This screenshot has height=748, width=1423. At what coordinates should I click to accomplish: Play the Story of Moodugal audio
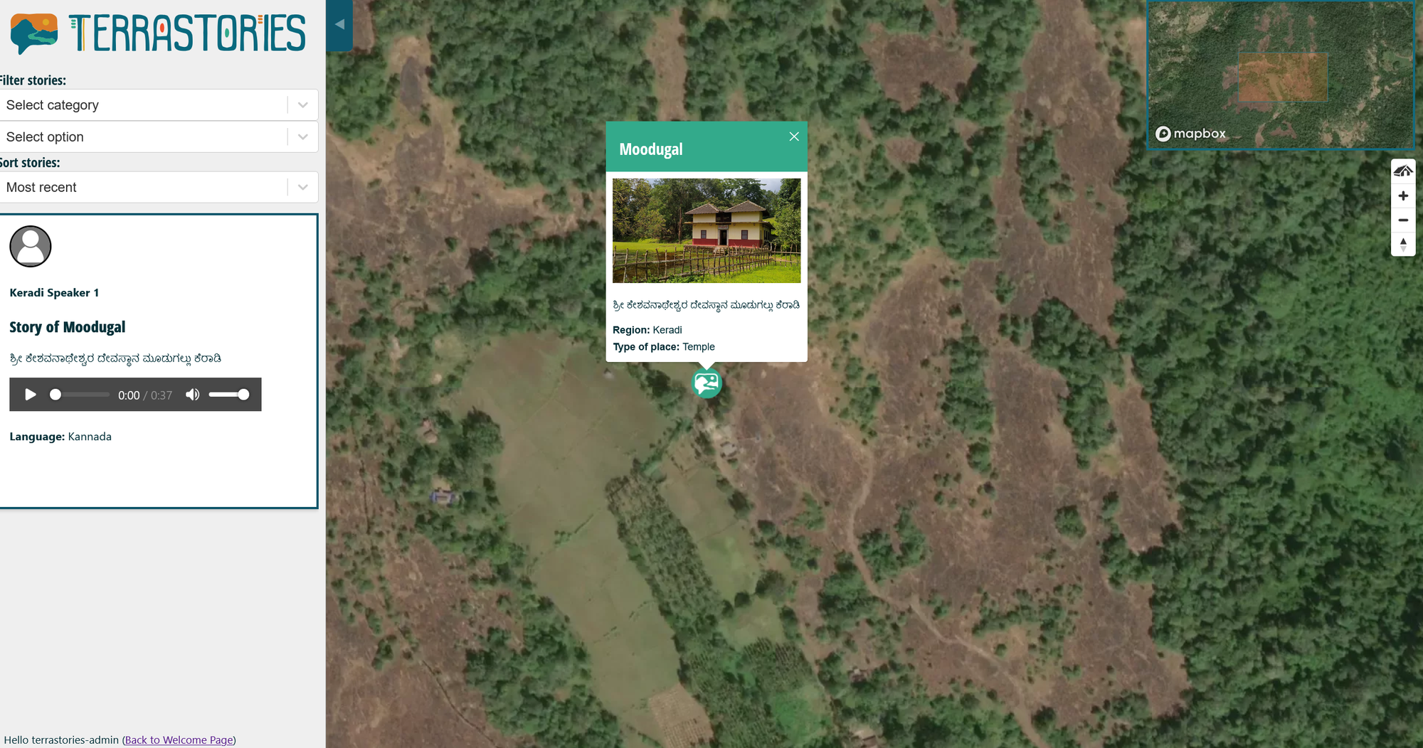click(30, 395)
